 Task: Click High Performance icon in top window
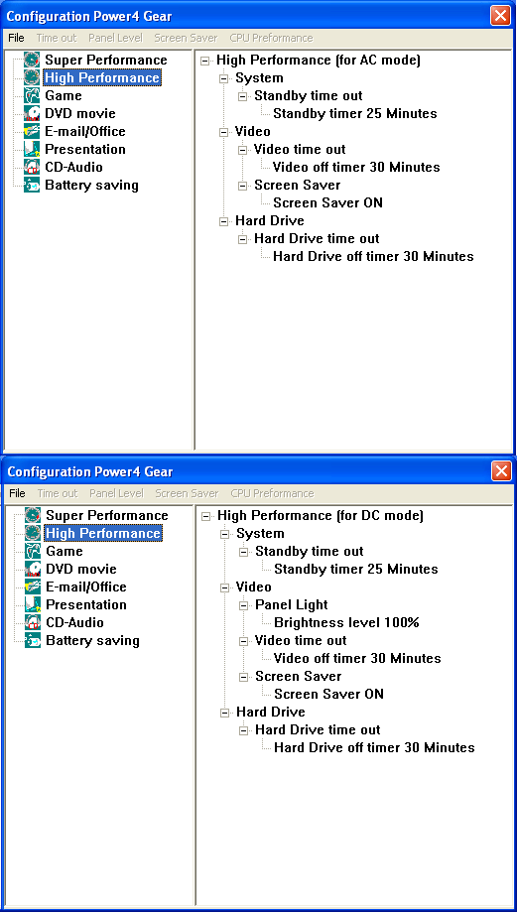pos(32,78)
